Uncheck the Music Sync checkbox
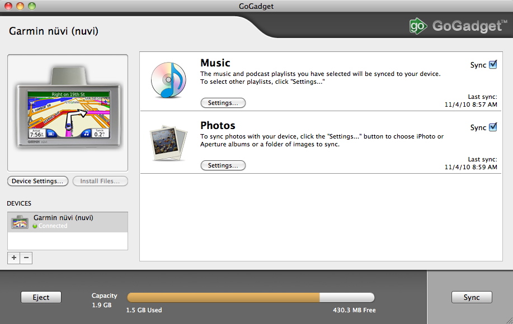 tap(493, 65)
